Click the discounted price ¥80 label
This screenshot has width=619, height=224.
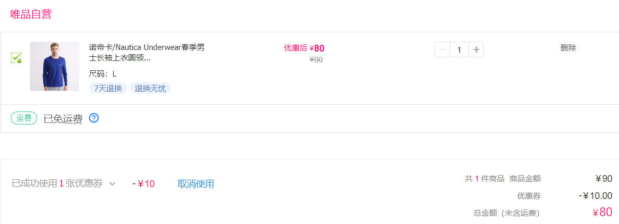305,48
